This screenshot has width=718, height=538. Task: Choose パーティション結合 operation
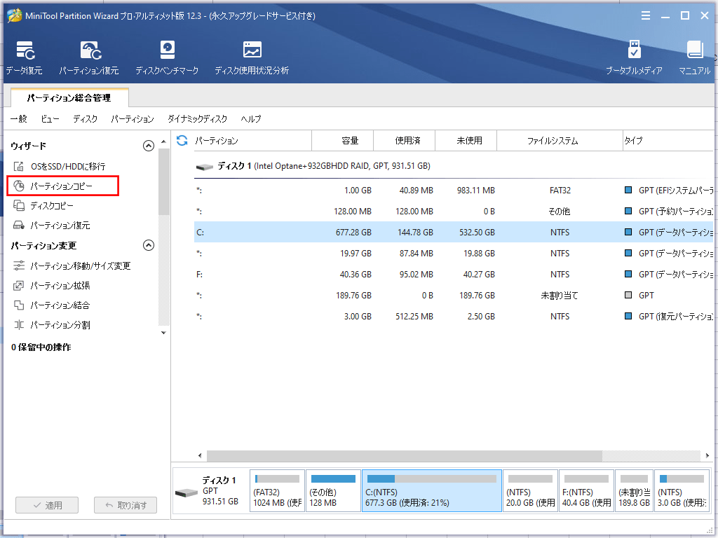60,305
